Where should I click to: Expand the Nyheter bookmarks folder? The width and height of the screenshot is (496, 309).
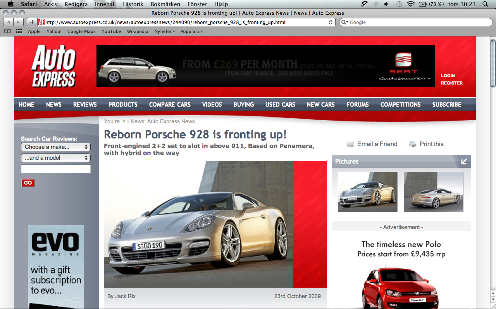(165, 31)
